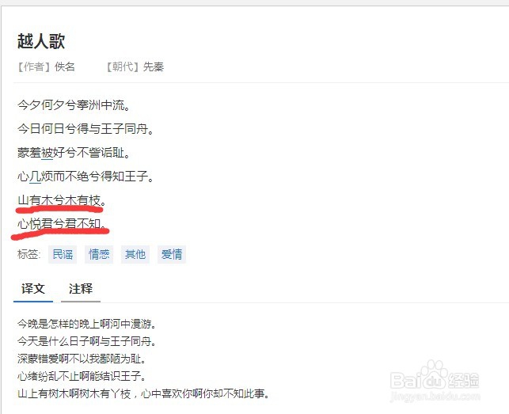Open the 情感 tag
Image resolution: width=509 pixels, height=414 pixels.
pos(99,254)
